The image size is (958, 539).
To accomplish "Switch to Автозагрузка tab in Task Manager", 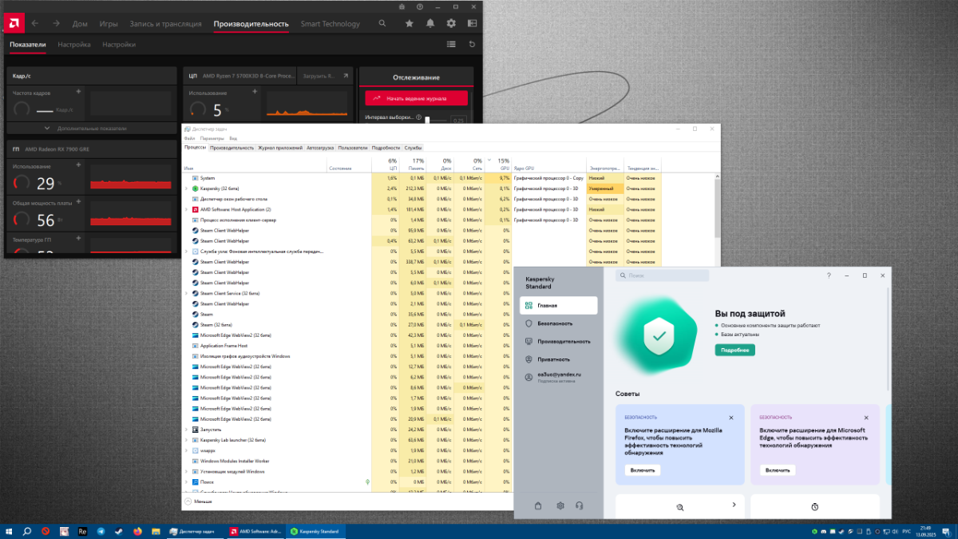I will (x=320, y=148).
